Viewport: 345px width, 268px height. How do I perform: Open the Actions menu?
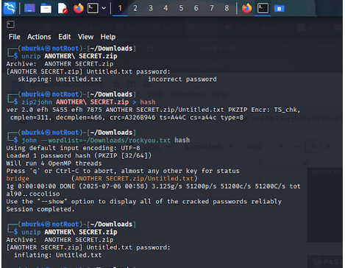pyautogui.click(x=39, y=37)
